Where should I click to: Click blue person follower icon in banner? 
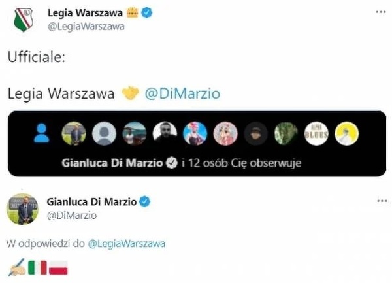(x=42, y=133)
